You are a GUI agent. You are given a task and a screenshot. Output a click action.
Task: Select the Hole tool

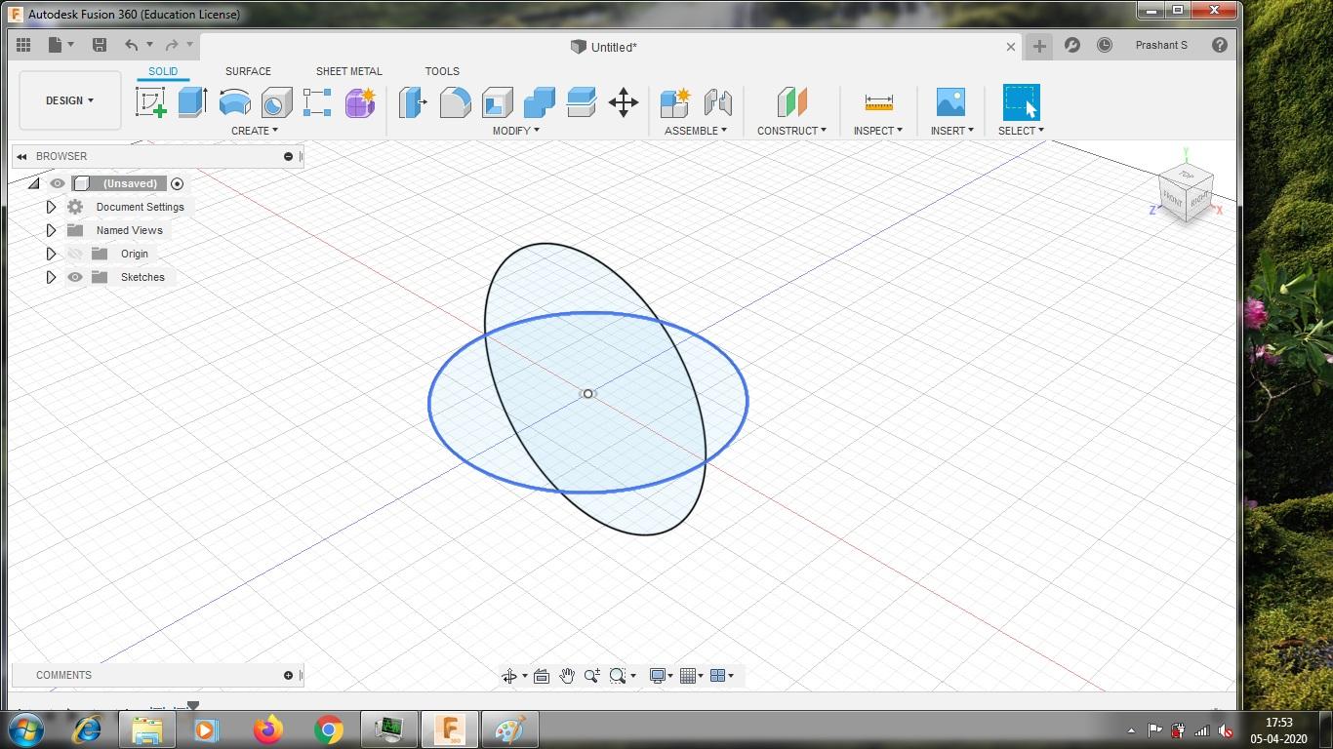276,102
